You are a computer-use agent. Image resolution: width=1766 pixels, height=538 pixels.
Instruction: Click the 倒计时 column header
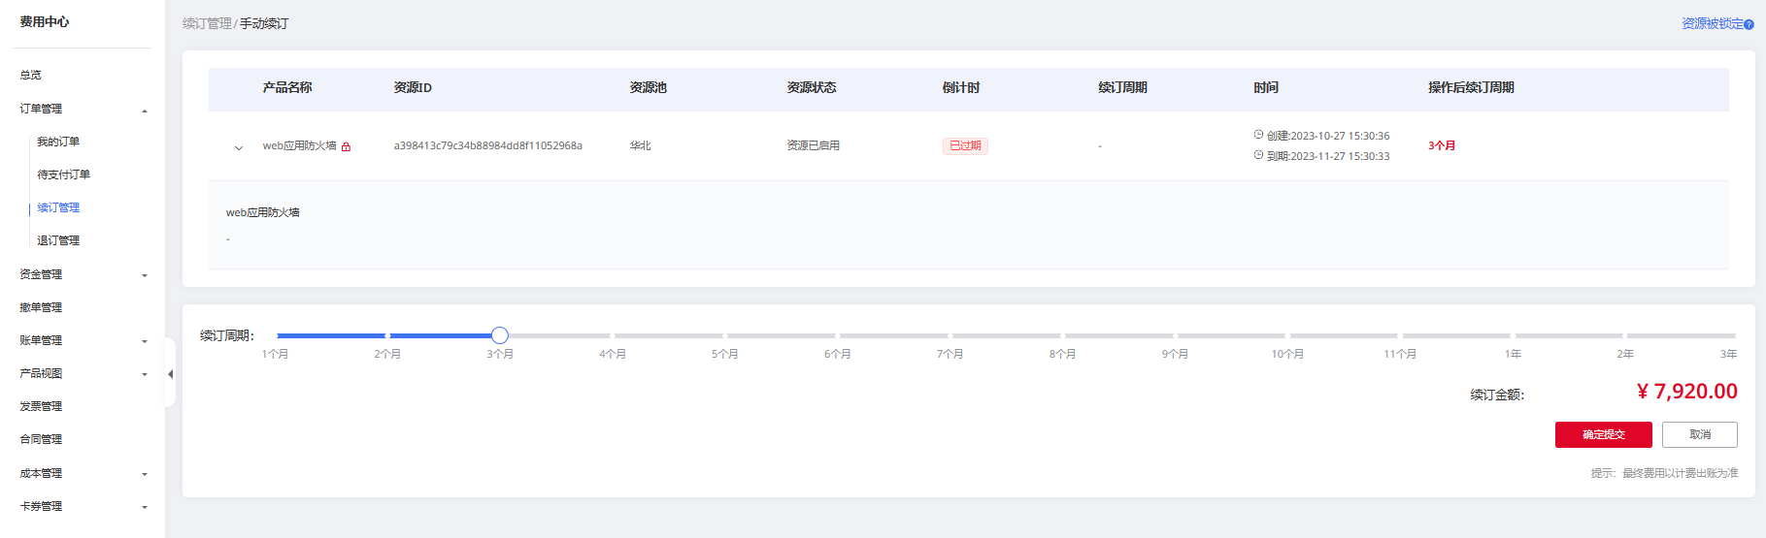[961, 87]
